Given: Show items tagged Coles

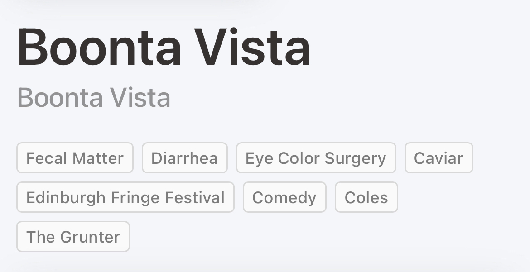Looking at the screenshot, I should pos(366,197).
